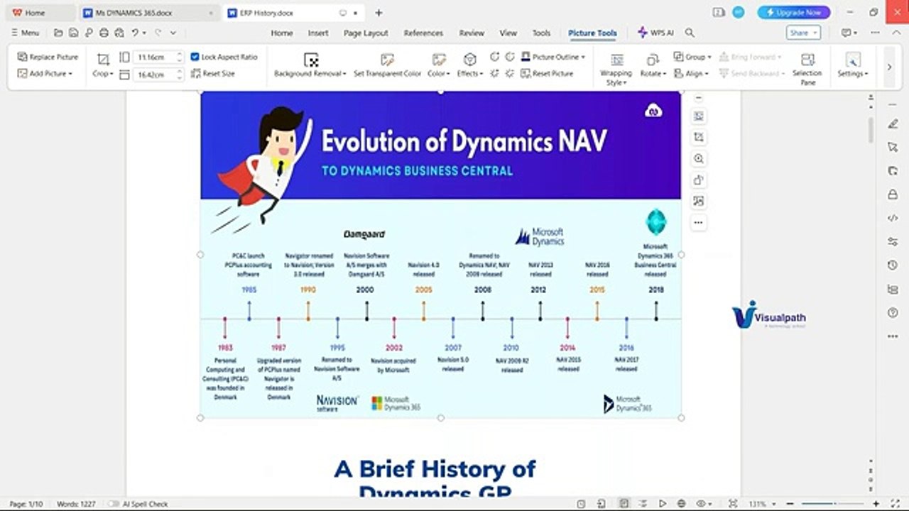Click the Page: 1/10 status entry
The image size is (909, 511).
click(26, 504)
